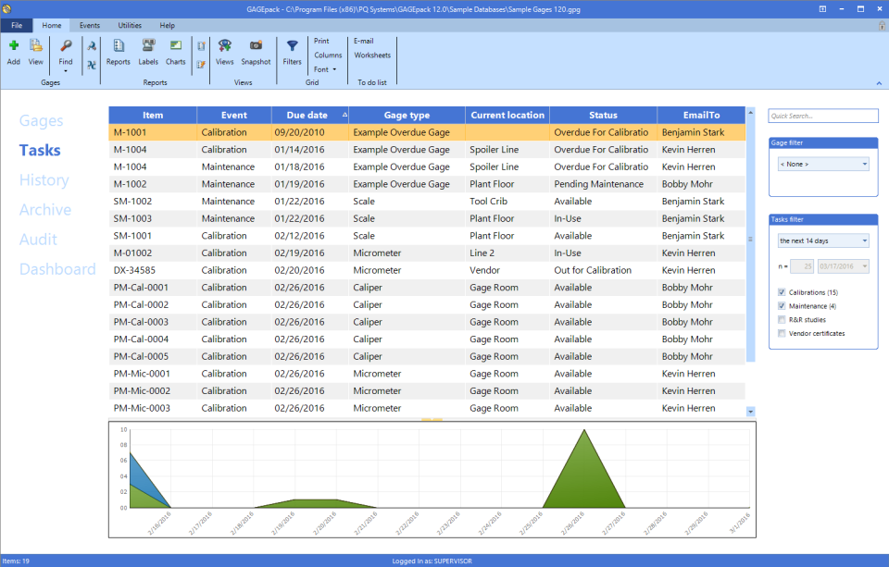Expand the Gage filter None dropdown
The height and width of the screenshot is (567, 889).
[823, 164]
